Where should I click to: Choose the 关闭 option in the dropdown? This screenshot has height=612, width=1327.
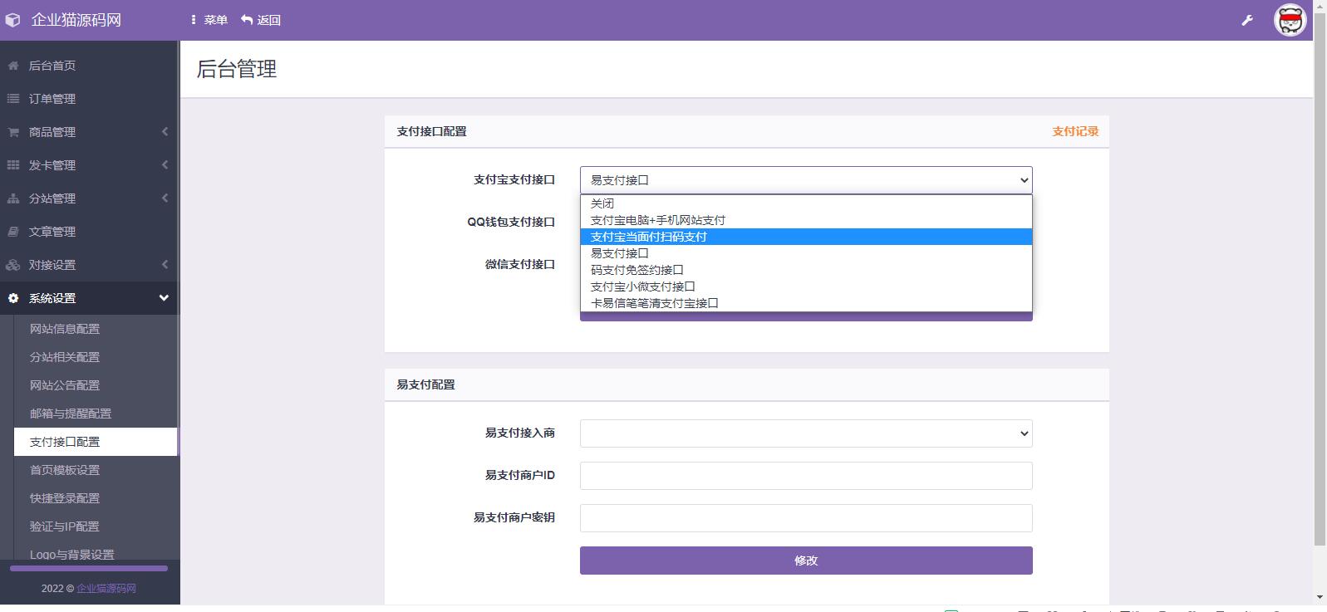click(x=602, y=203)
